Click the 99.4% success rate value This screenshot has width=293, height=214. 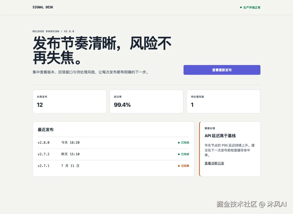tap(122, 105)
